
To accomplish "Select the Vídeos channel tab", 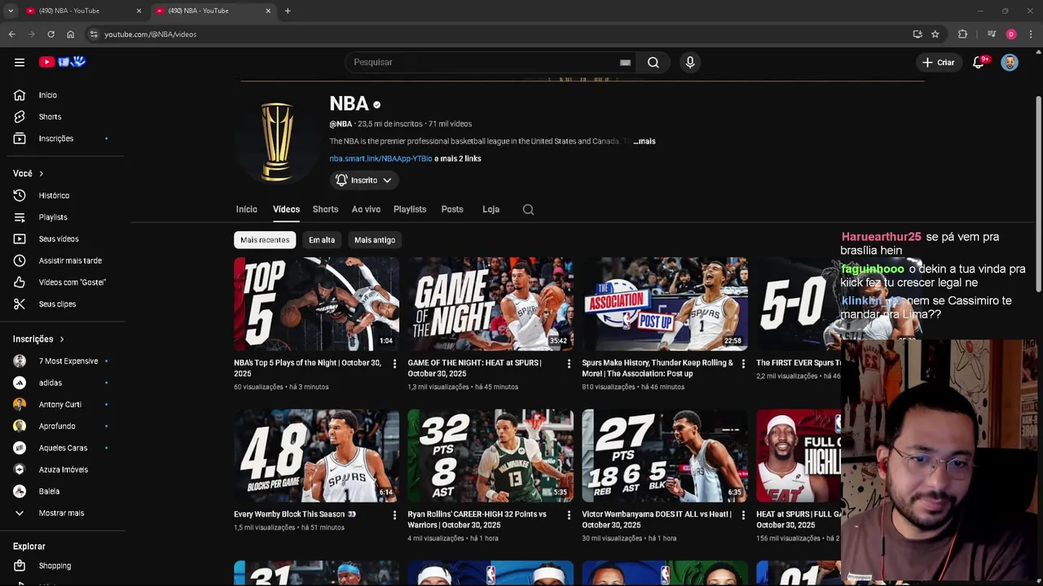I will point(286,209).
